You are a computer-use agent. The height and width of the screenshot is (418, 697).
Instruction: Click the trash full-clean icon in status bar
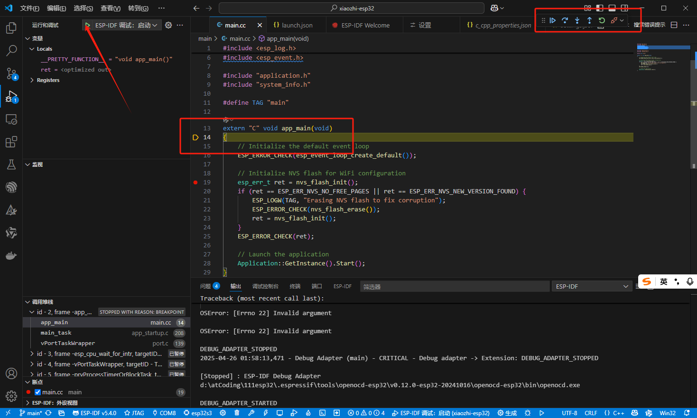[x=237, y=413]
